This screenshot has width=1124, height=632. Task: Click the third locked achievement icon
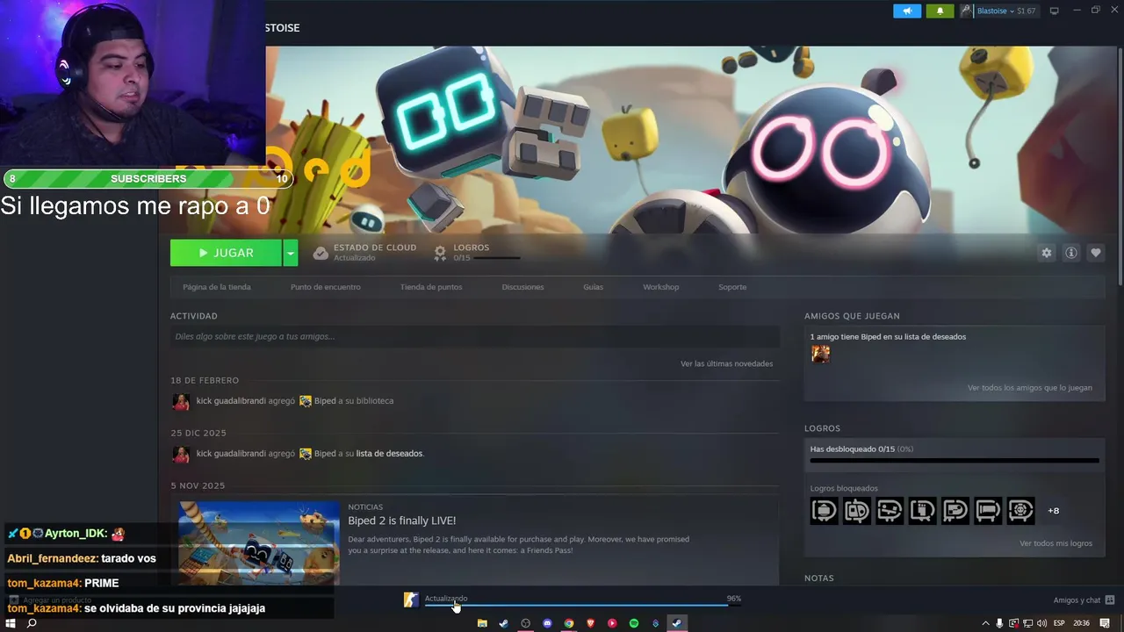pyautogui.click(x=890, y=510)
